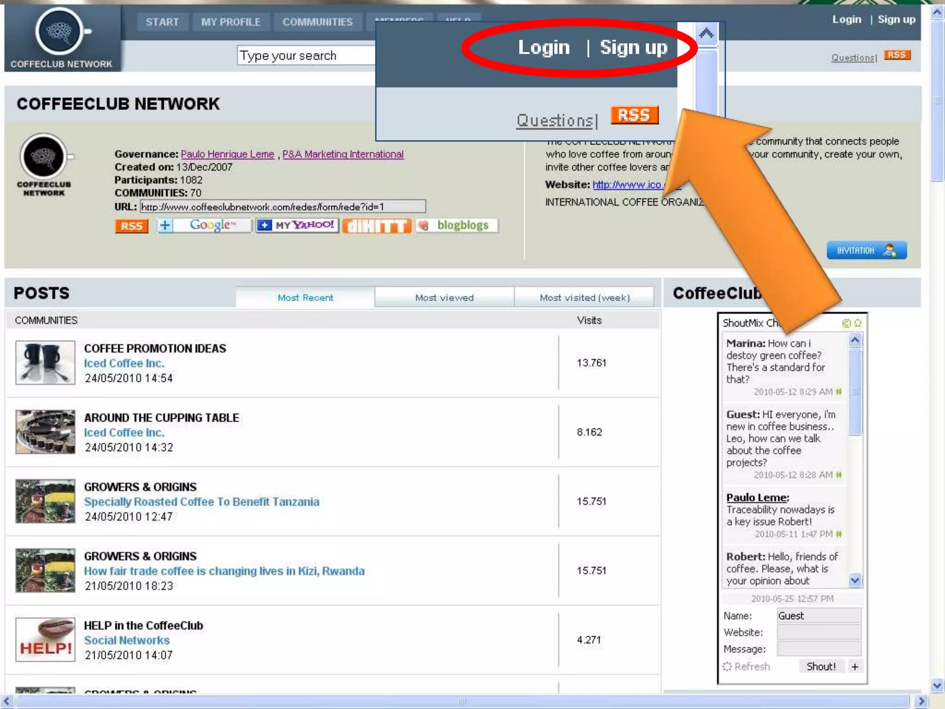945x709 pixels.
Task: Click the small RSS badge beside the Questions link
Action: click(x=897, y=55)
